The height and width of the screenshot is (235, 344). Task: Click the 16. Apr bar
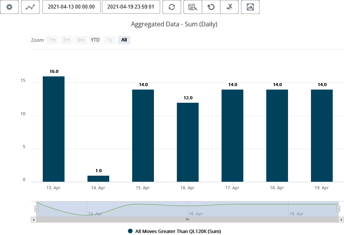[188, 142]
